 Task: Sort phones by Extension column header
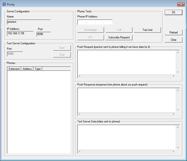(14, 69)
